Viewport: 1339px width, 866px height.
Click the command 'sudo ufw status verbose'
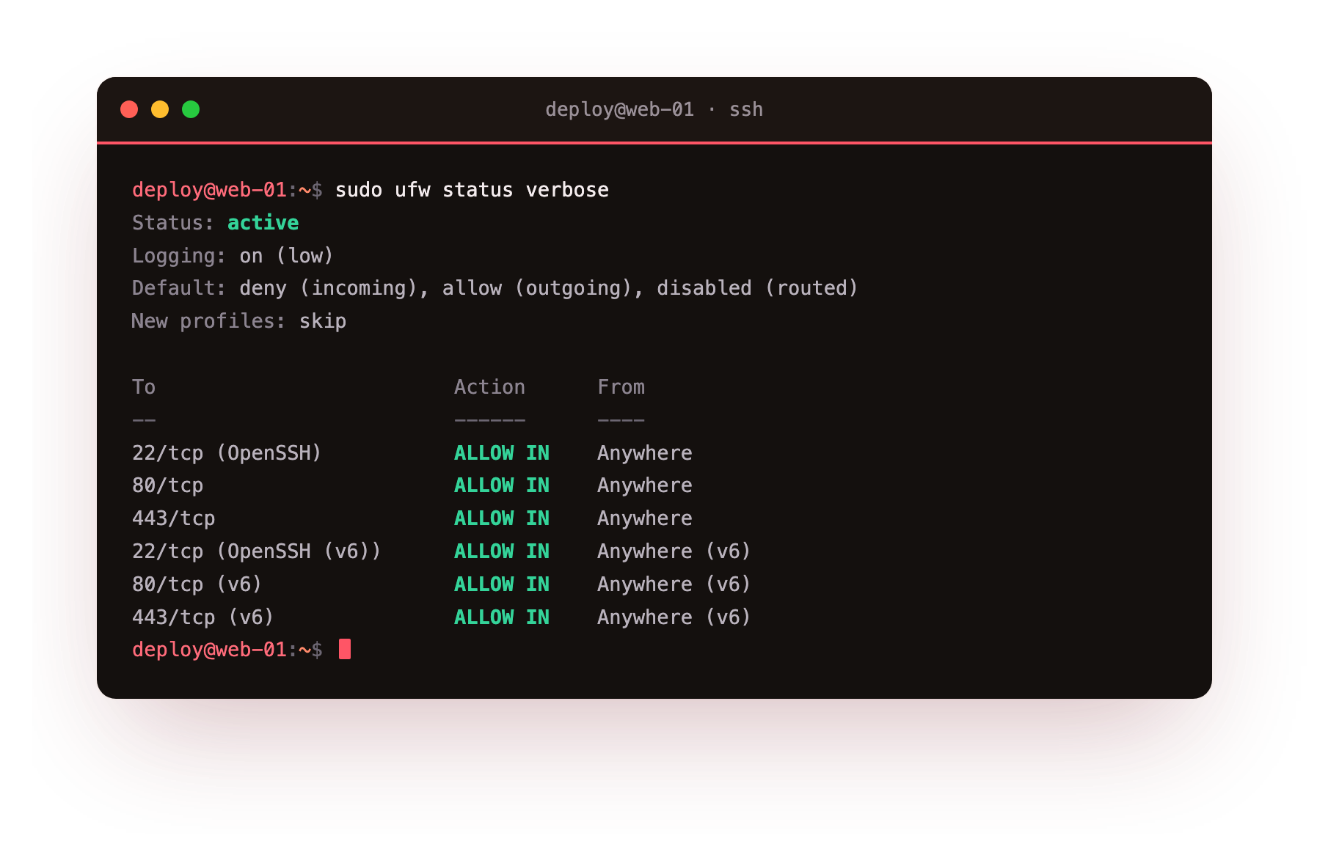pyautogui.click(x=472, y=190)
